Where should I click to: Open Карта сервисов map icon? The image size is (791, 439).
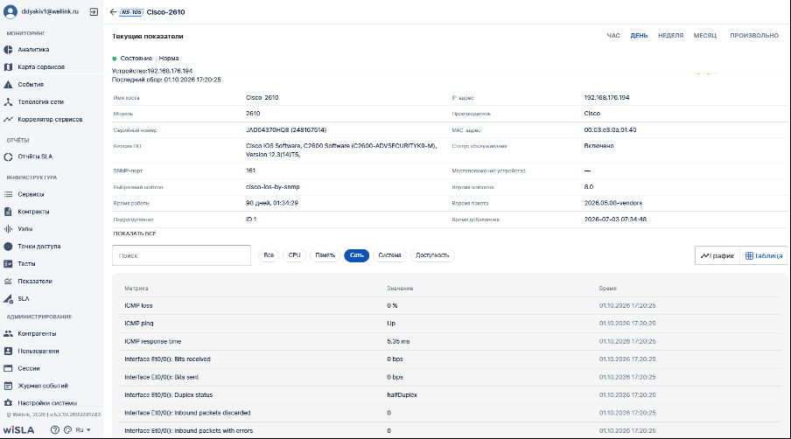pyautogui.click(x=8, y=67)
